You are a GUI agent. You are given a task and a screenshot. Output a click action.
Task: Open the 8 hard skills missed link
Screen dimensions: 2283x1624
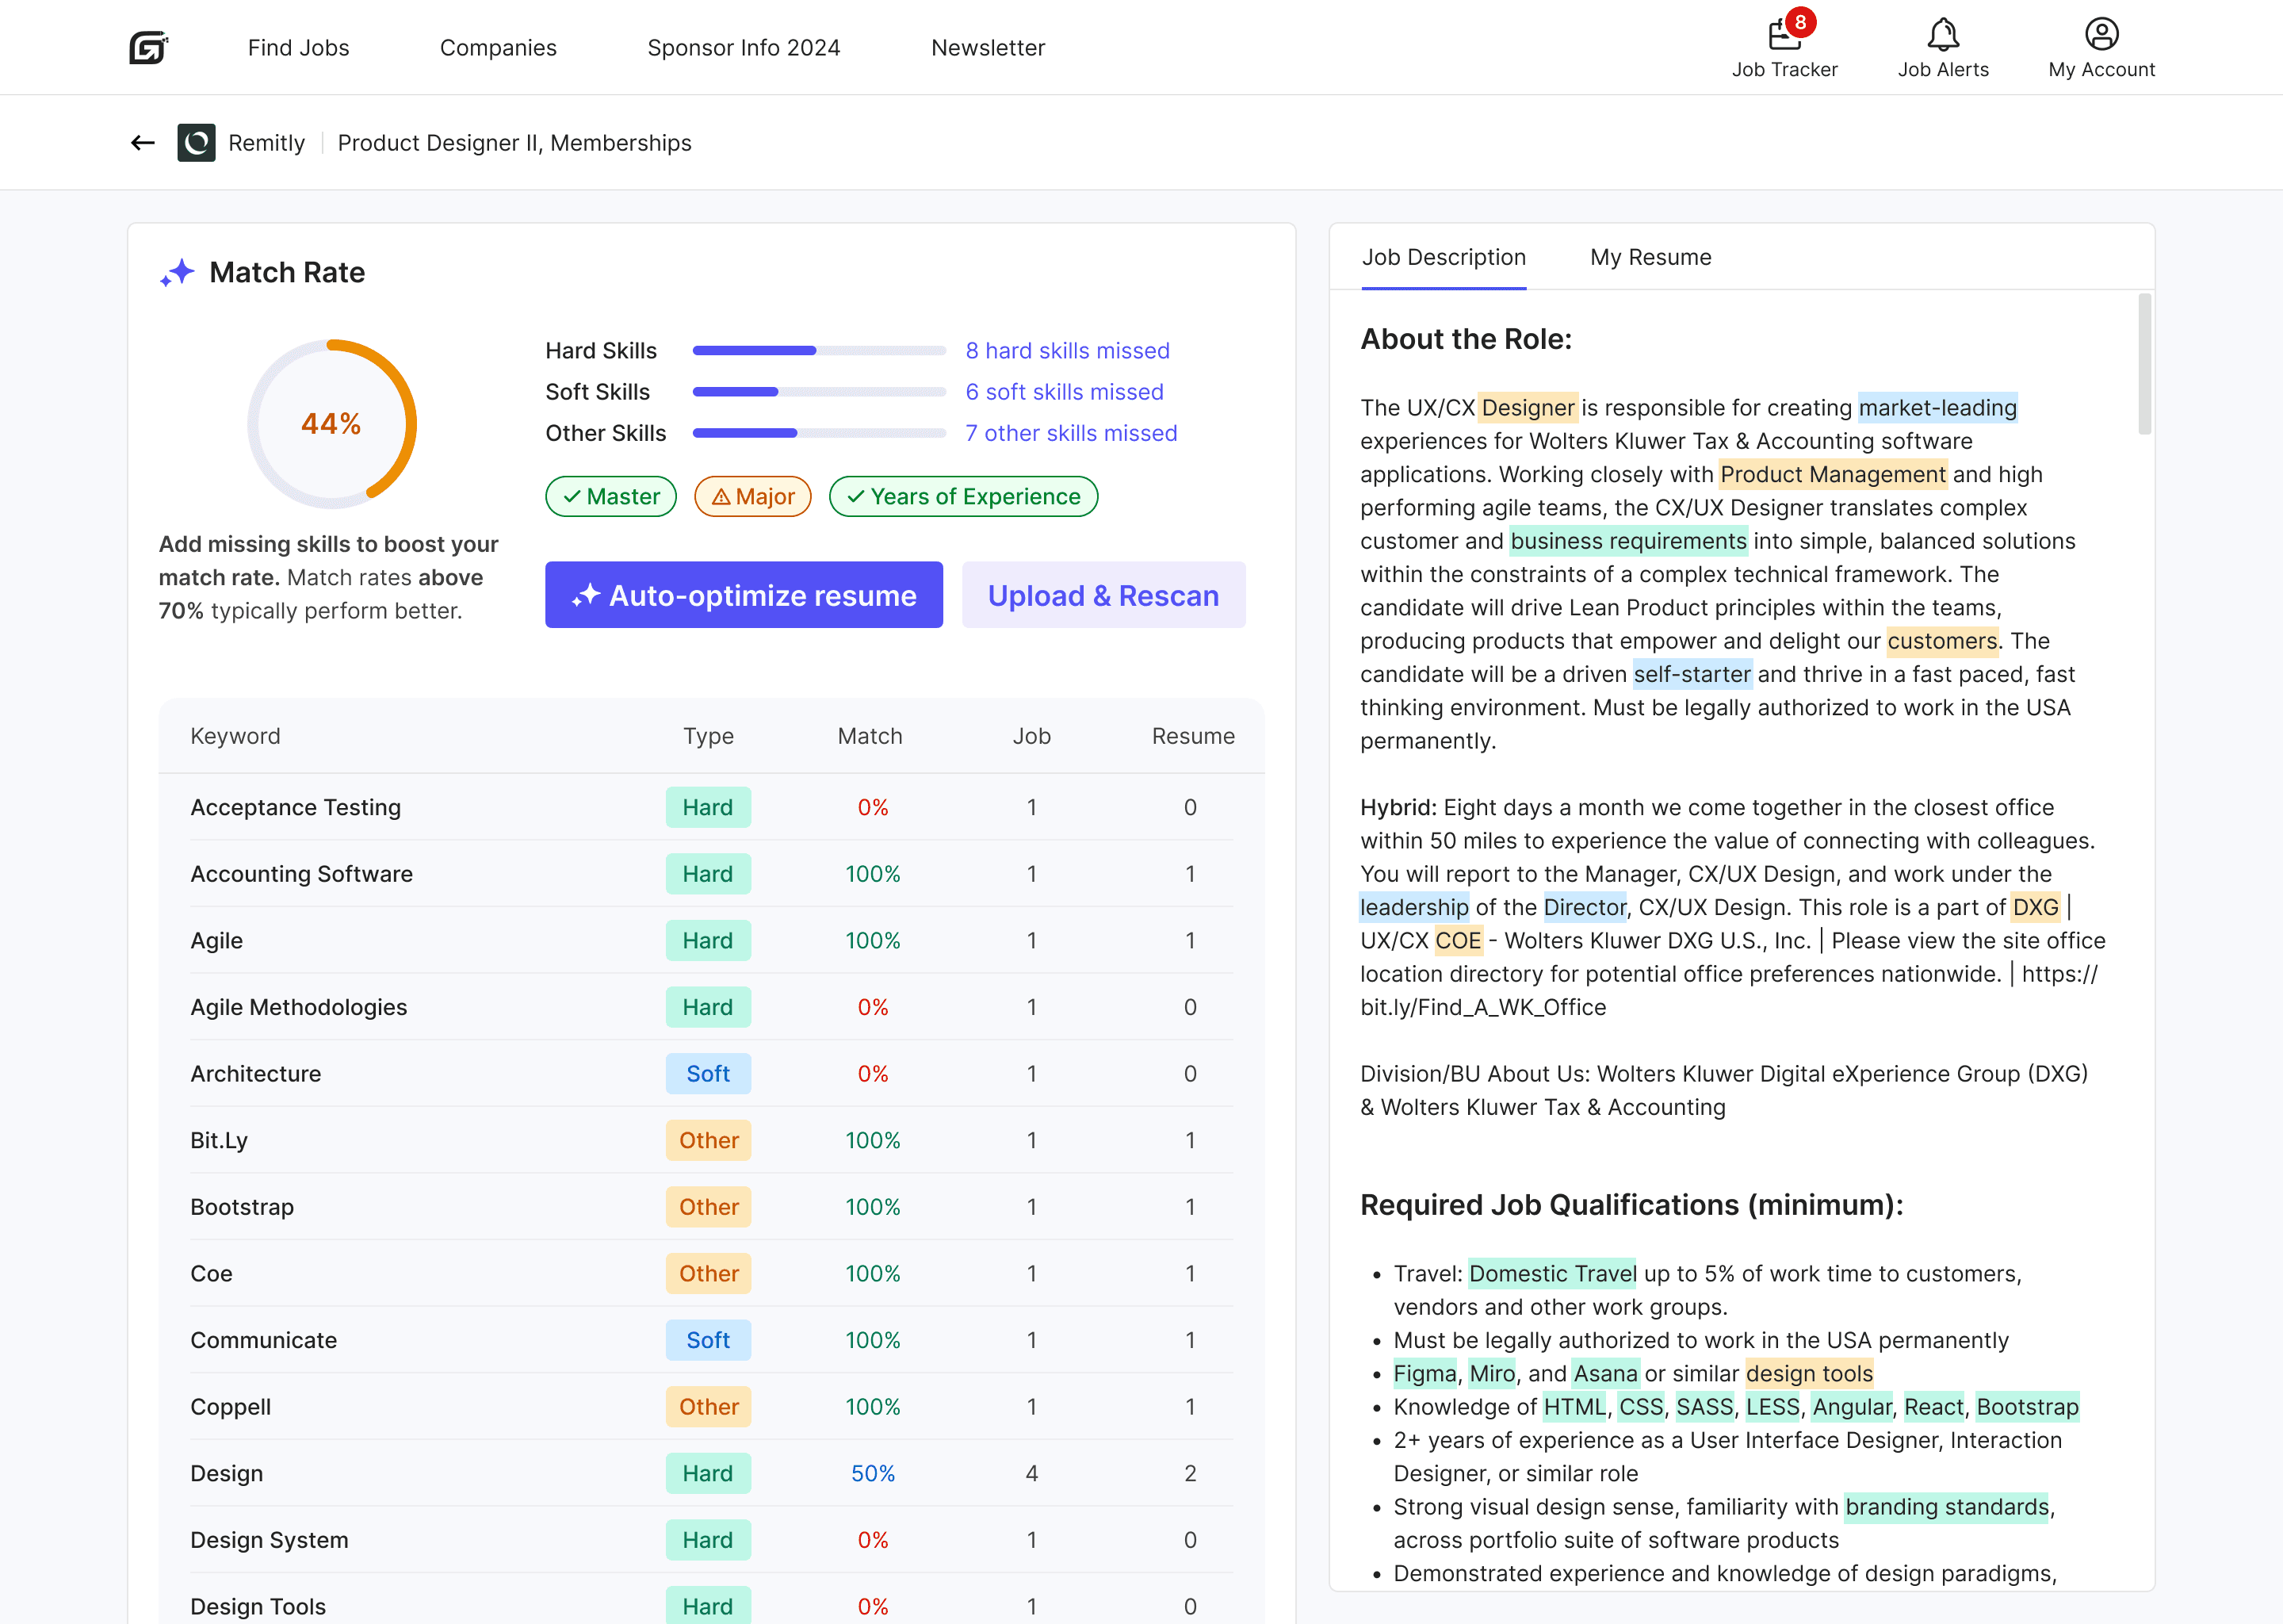coord(1066,350)
